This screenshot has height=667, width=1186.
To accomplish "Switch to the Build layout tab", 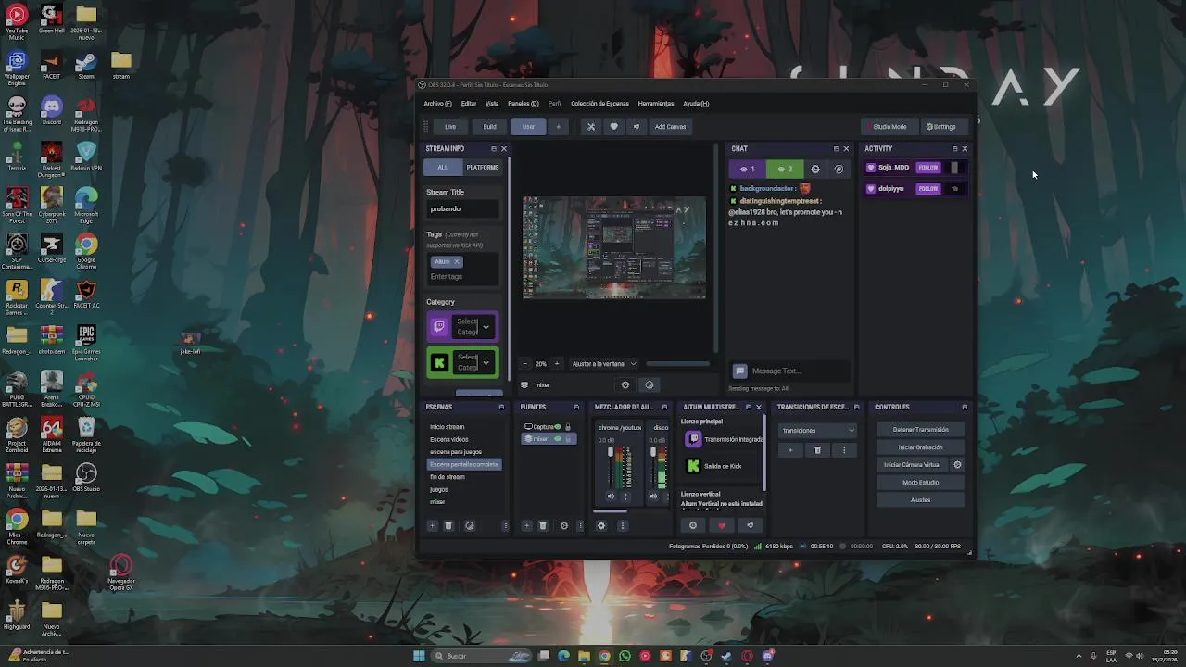I will pos(489,127).
